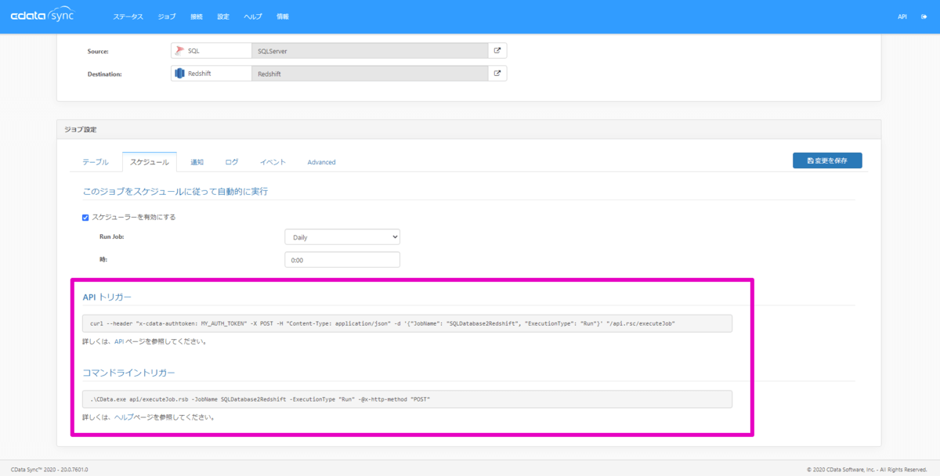The image size is (940, 476).
Task: Click the Run Job: label
Action: click(x=112, y=236)
